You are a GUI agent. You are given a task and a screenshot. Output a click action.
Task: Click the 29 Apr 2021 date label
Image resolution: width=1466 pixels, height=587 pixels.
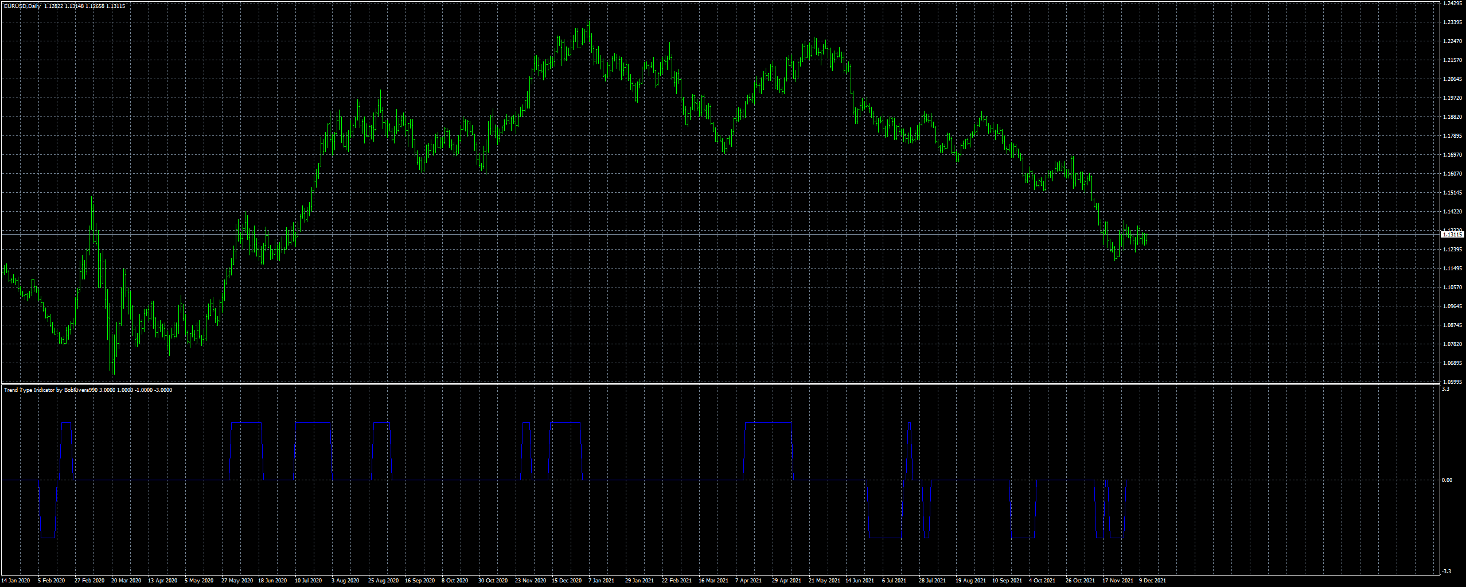pos(786,581)
